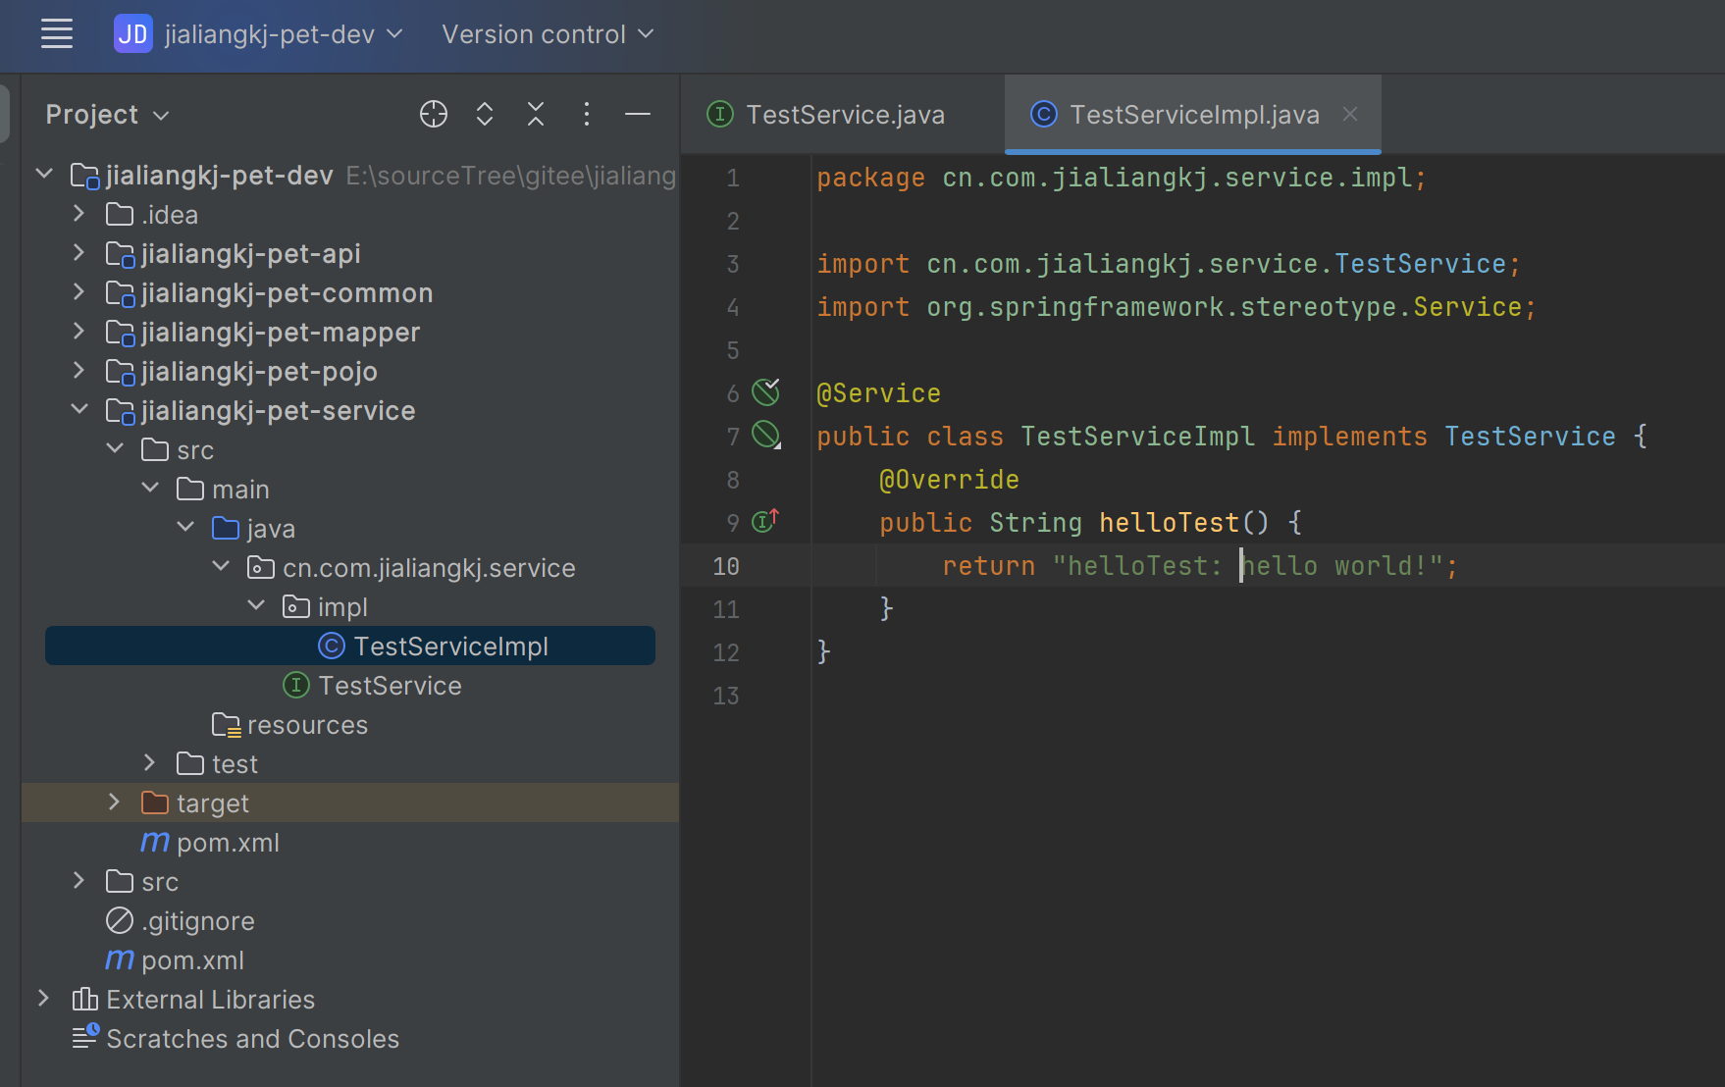Click the jialiangkj-pet-pojo module icon
Screen dimensions: 1725x1087
click(x=120, y=372)
